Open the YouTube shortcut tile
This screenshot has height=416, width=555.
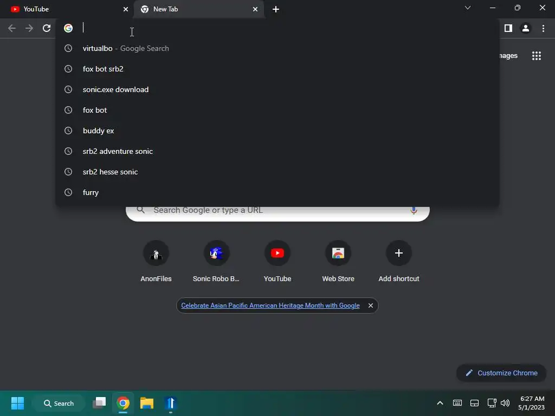point(277,261)
